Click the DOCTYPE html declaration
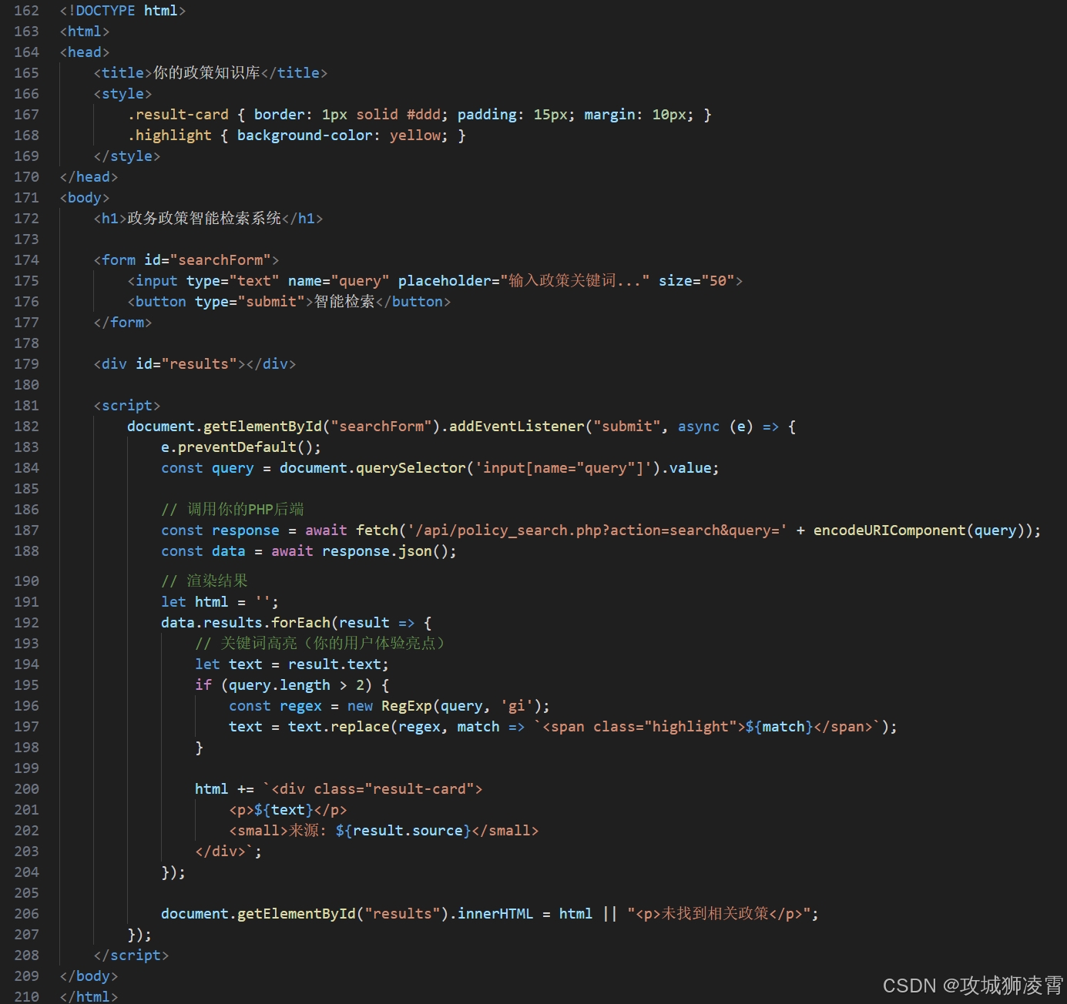The height and width of the screenshot is (1004, 1067). tap(122, 11)
